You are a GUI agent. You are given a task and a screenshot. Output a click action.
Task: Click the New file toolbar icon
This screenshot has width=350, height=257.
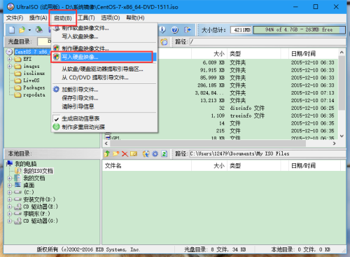[x=12, y=30]
